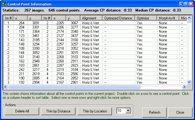The width and height of the screenshot is (195, 120).
Task: Click the second y column header
Action: pyautogui.click(x=73, y=18)
